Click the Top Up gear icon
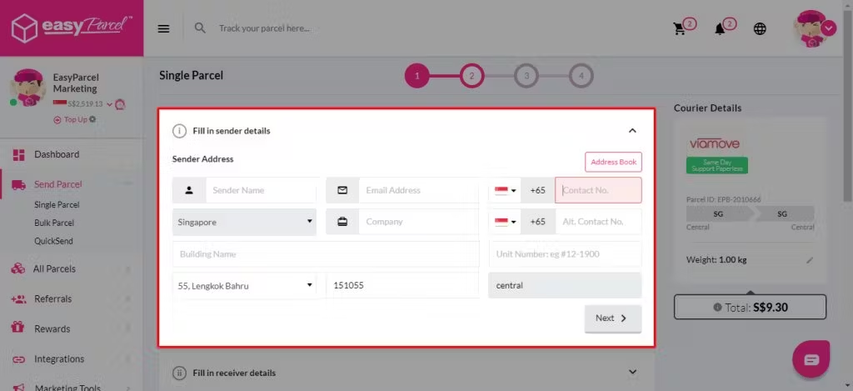This screenshot has width=853, height=391. pos(92,119)
